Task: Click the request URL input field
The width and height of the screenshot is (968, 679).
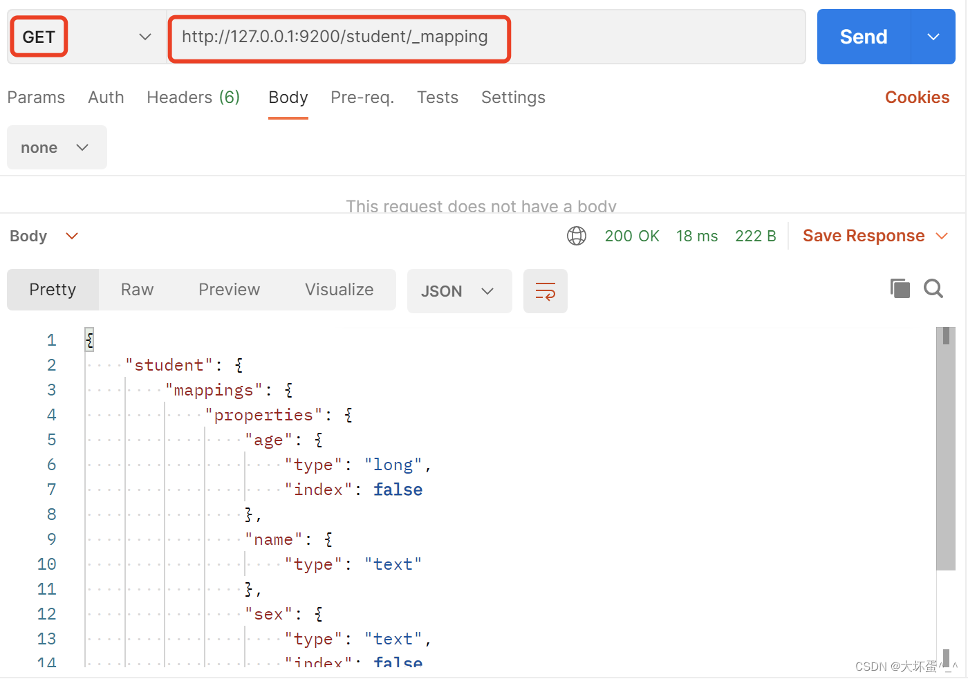Action: click(486, 37)
